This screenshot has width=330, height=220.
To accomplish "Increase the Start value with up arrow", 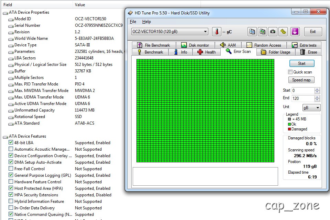I will 317,89.
